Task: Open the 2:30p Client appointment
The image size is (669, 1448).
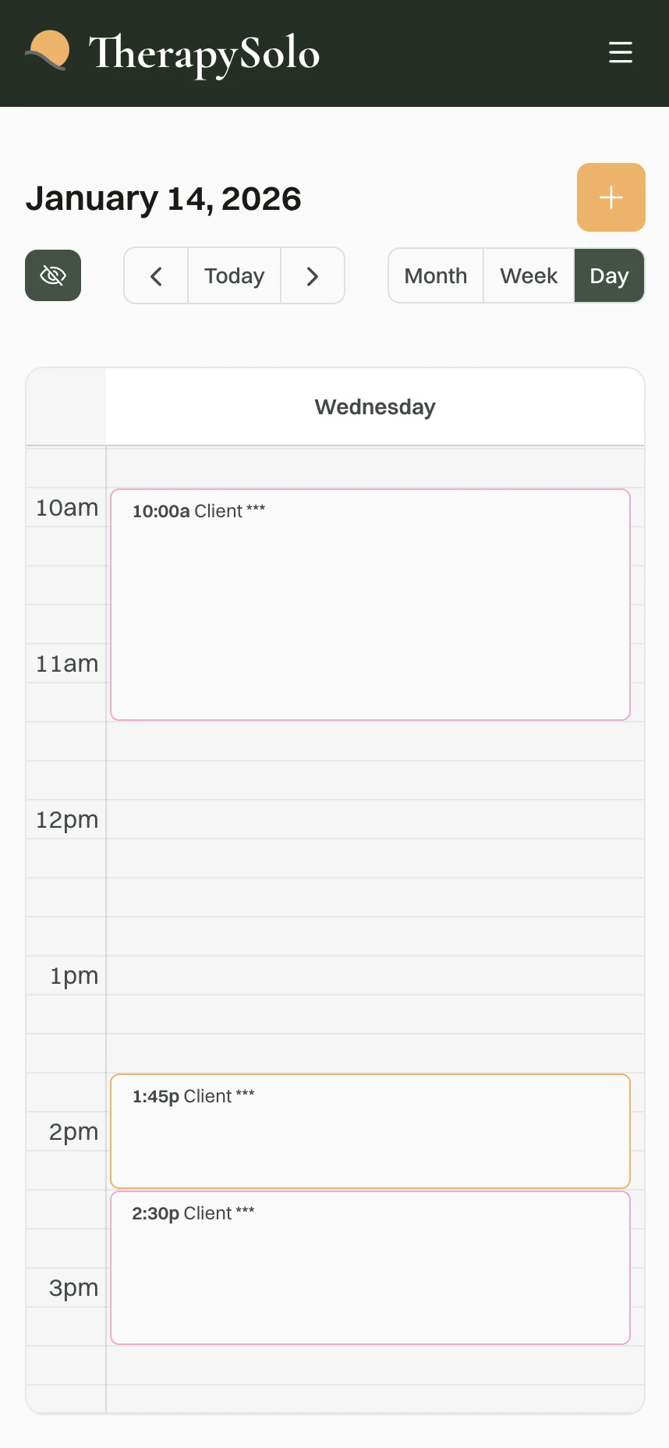Action: click(x=370, y=1267)
